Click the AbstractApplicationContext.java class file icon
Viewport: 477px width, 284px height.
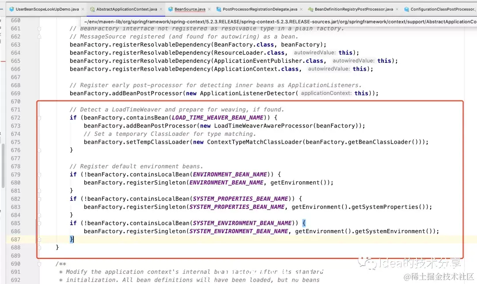click(92, 9)
